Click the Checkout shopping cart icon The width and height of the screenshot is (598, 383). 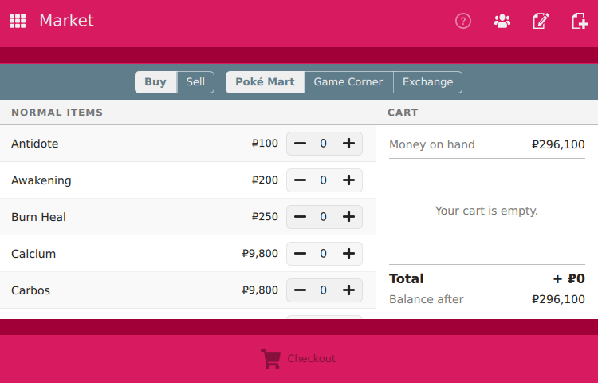[271, 359]
